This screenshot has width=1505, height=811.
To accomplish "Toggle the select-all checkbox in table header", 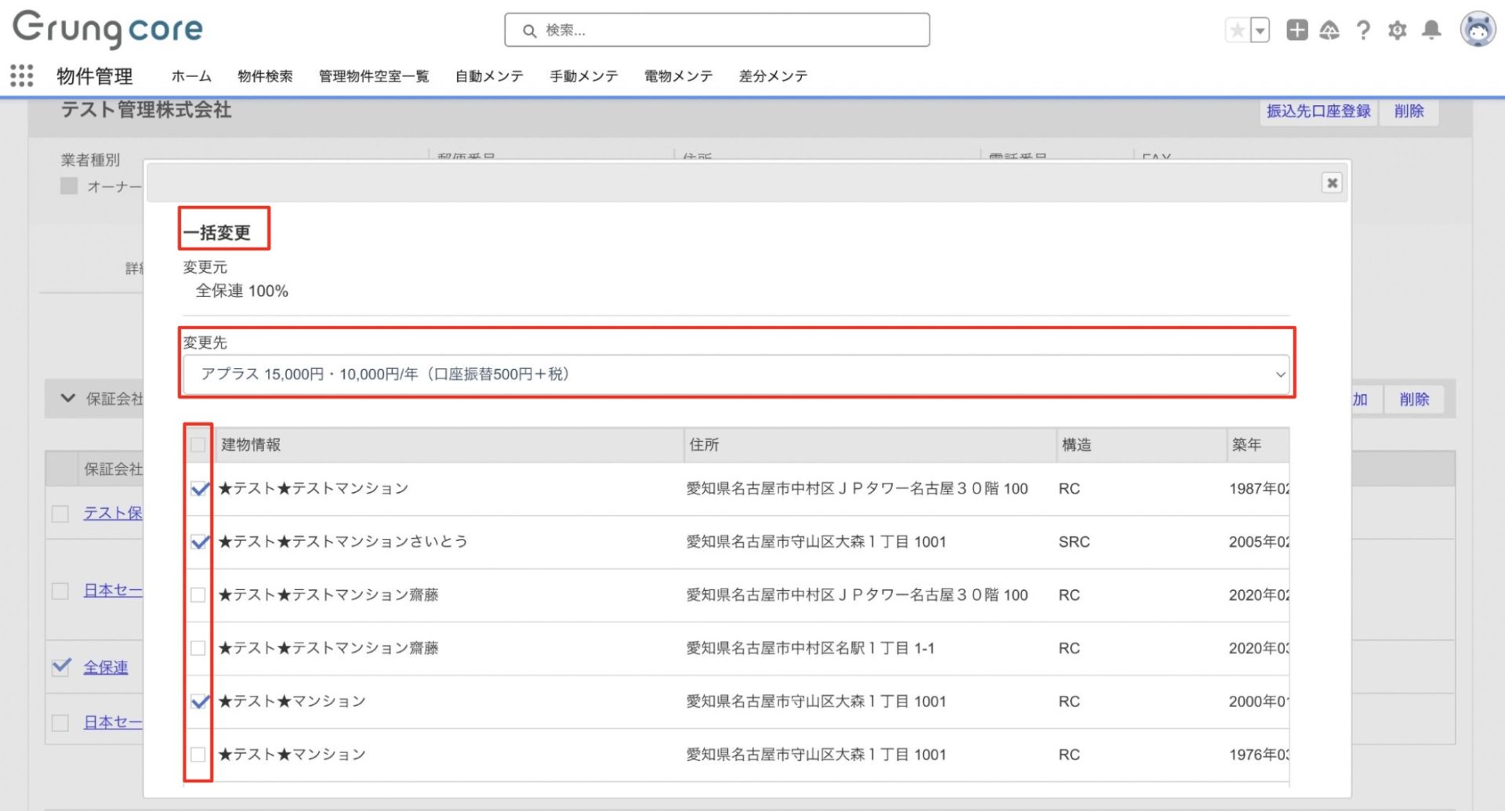I will [198, 445].
